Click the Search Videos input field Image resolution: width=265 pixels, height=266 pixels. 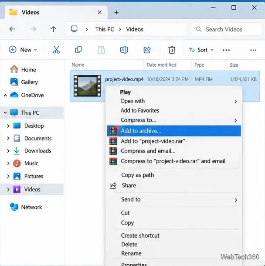tap(227, 29)
